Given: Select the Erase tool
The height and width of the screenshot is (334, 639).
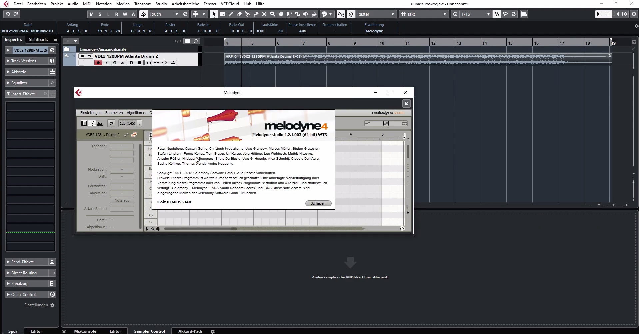Looking at the screenshot, I should pos(239,14).
